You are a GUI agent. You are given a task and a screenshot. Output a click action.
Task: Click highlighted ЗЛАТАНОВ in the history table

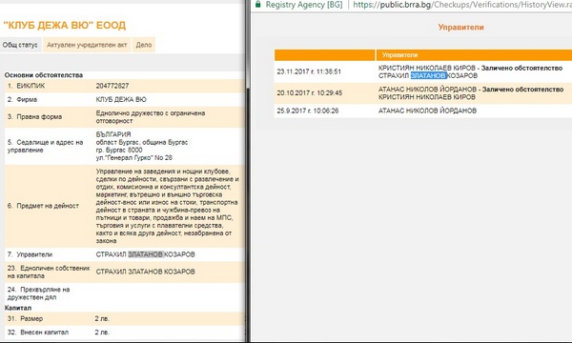point(428,76)
